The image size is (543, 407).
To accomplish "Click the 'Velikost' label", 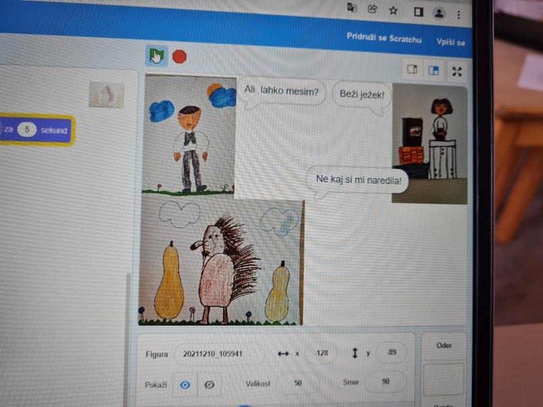I will [257, 383].
